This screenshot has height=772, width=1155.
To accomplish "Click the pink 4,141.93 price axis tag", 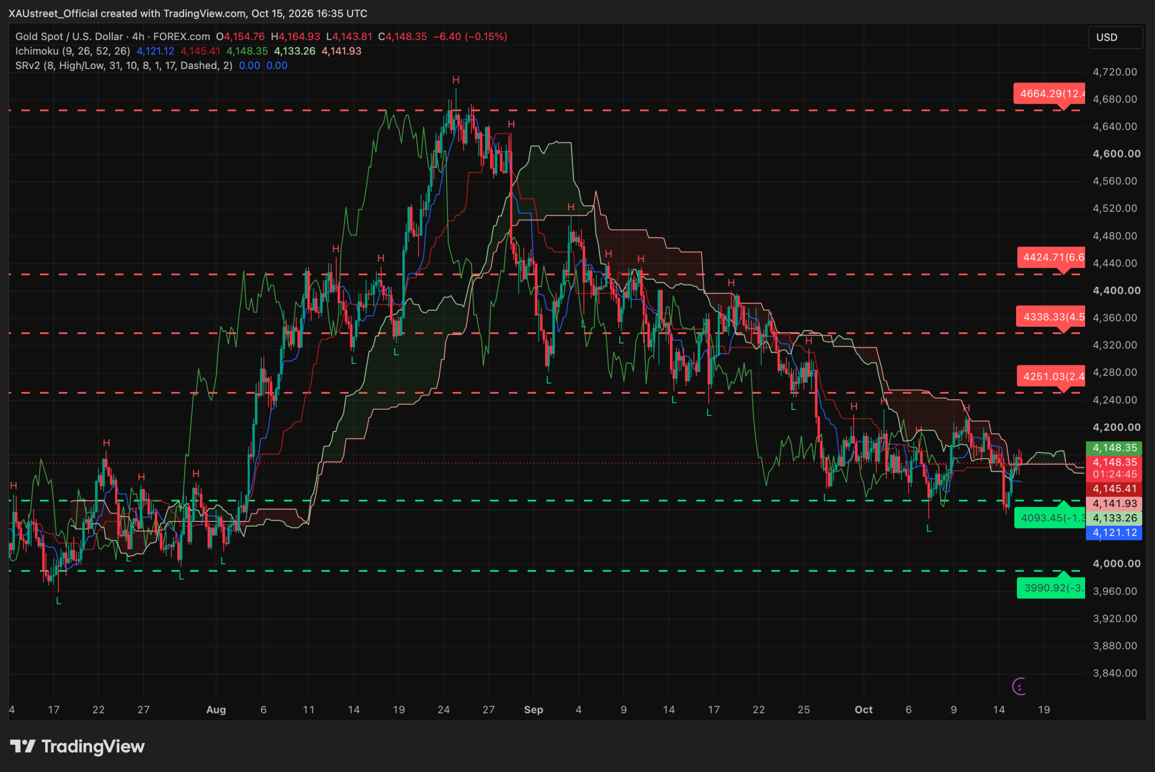I will [1114, 504].
